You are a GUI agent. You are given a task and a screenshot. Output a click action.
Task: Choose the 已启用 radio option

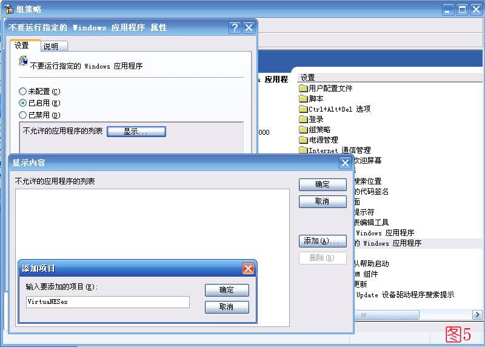[24, 103]
